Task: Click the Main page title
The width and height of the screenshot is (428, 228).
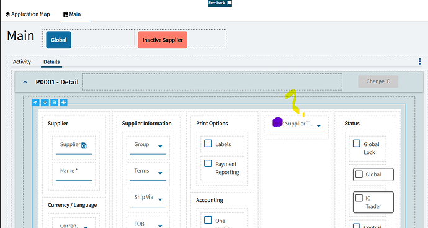Action: point(20,36)
